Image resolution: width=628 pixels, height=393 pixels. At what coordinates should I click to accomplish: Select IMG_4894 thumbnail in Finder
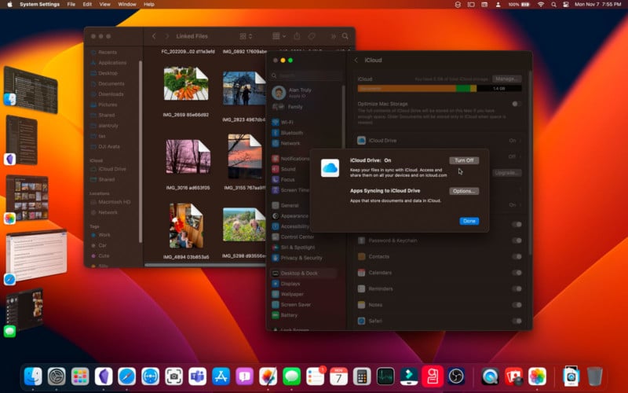coord(186,226)
